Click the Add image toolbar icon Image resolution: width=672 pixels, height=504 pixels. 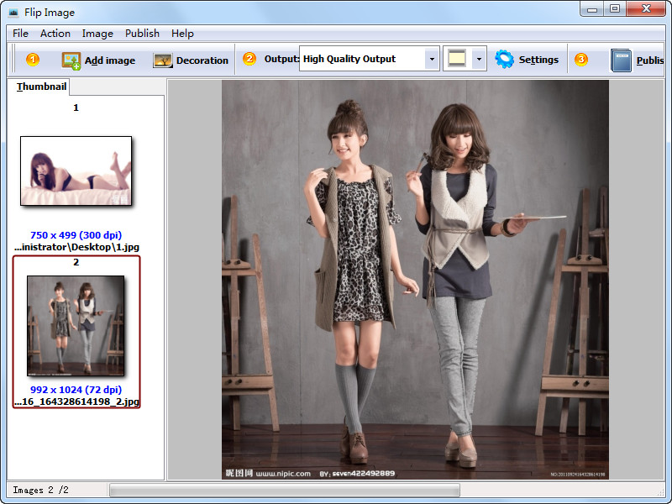coord(71,60)
